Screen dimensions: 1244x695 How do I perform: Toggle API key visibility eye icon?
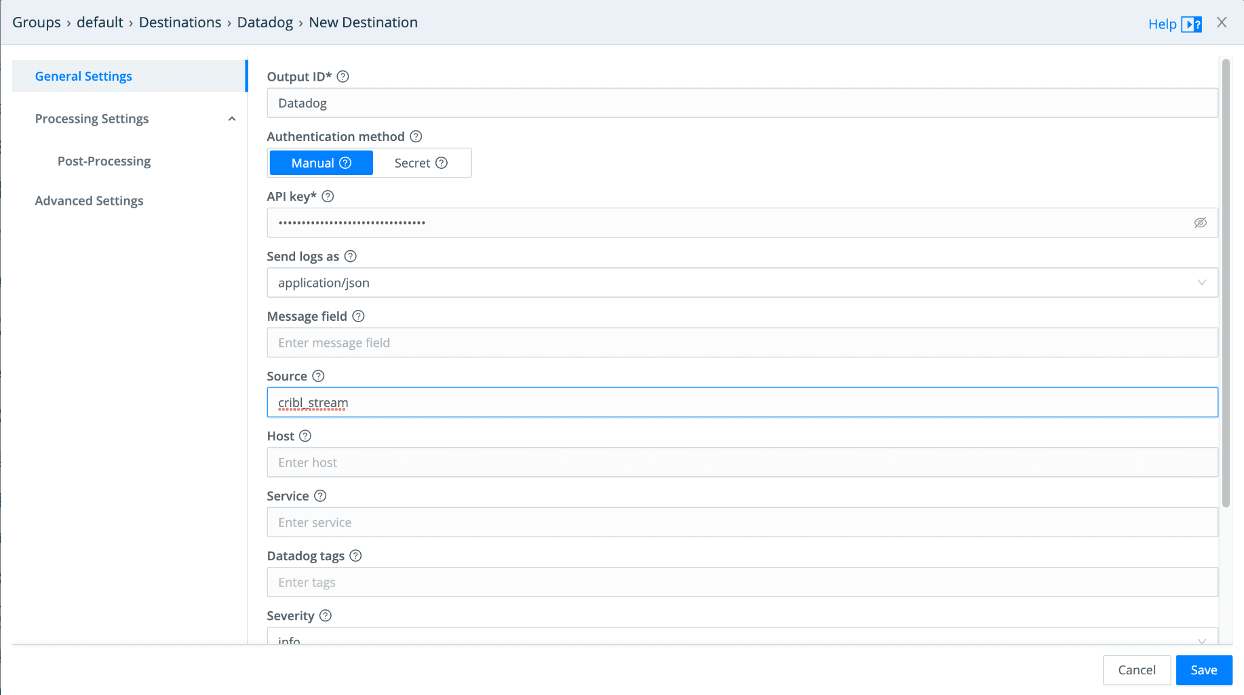[x=1200, y=223]
